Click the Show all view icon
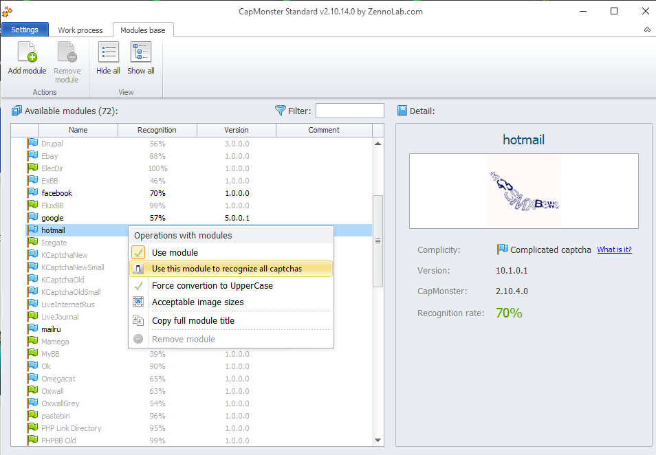Viewport: 656px width, 455px height. 141,52
